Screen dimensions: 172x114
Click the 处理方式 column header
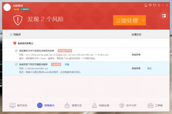(136, 35)
